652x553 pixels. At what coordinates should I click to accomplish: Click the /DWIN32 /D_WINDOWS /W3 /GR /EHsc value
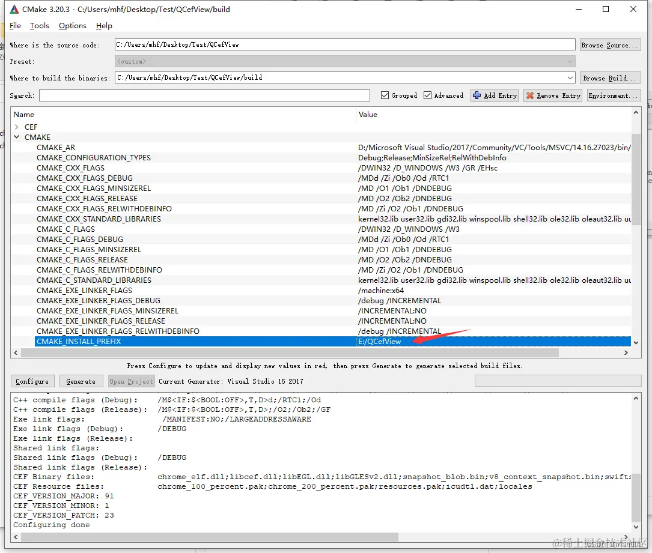point(428,168)
